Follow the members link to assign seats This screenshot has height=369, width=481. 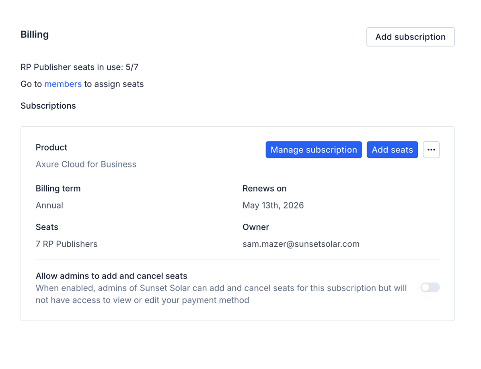pyautogui.click(x=63, y=84)
